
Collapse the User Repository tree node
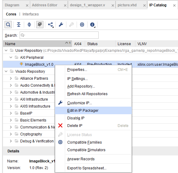pyautogui.click(x=6, y=50)
